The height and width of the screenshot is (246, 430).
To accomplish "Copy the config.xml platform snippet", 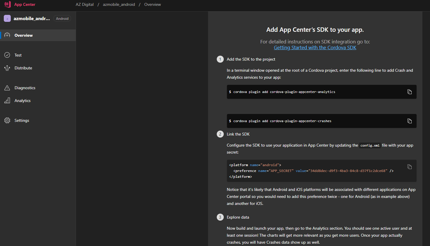I will [x=409, y=167].
